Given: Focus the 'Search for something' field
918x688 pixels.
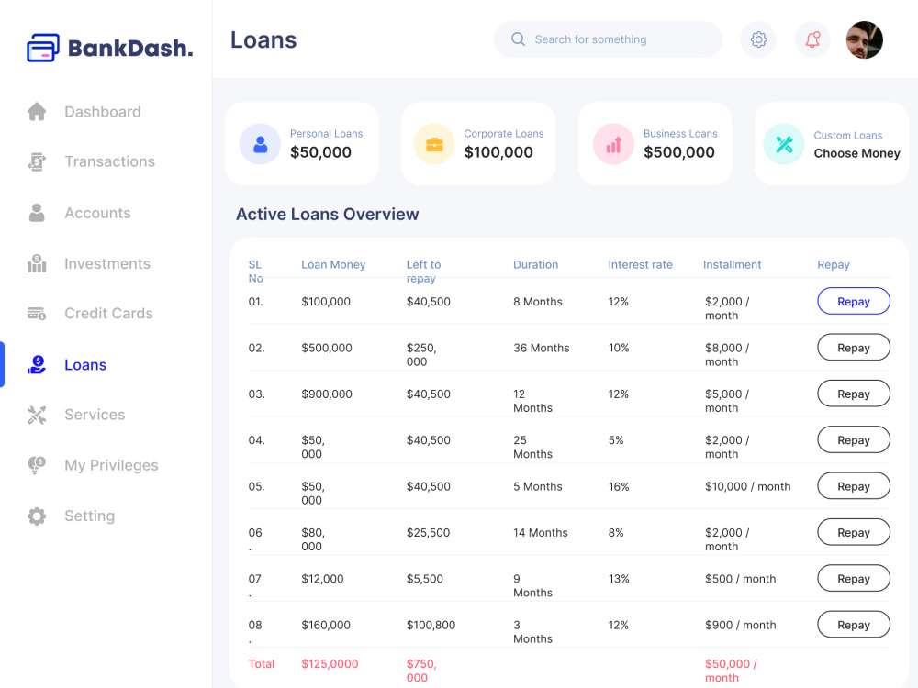Looking at the screenshot, I should coord(609,39).
